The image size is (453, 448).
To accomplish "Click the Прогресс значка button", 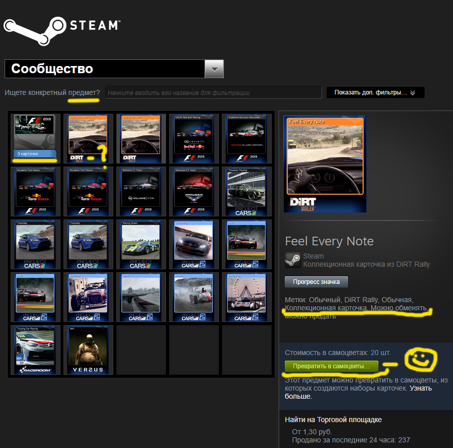I will [316, 281].
